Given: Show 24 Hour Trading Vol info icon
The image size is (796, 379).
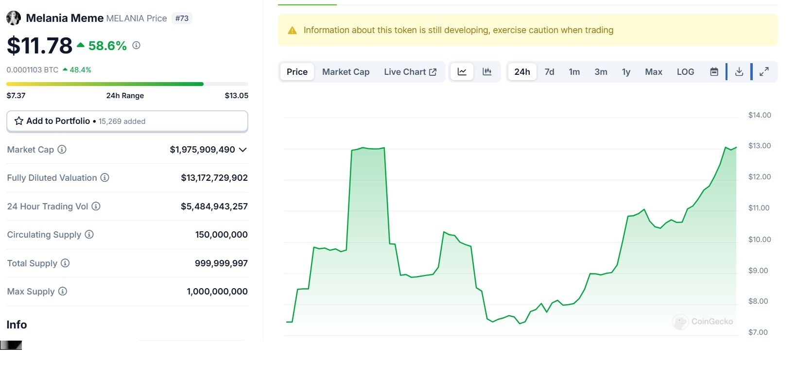Looking at the screenshot, I should coord(96,206).
